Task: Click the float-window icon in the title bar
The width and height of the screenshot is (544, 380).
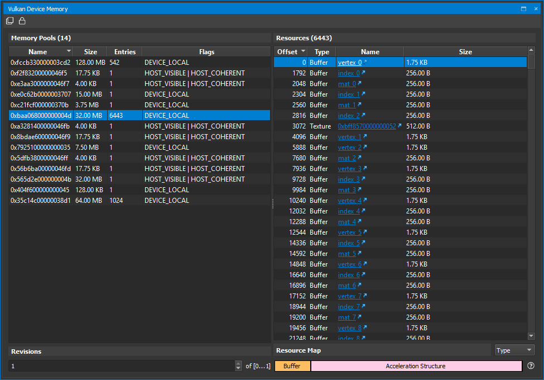Action: pos(523,8)
